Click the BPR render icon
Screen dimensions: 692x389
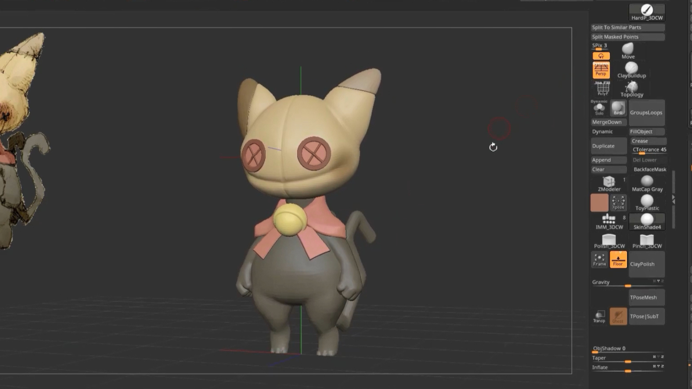coord(618,108)
